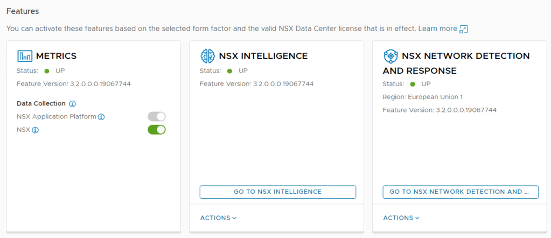Expand Actions menu in NSX Intelligence card

pyautogui.click(x=218, y=218)
